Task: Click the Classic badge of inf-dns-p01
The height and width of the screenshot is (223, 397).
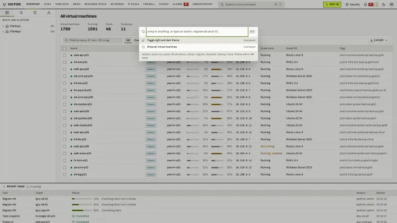Action: click(151, 62)
